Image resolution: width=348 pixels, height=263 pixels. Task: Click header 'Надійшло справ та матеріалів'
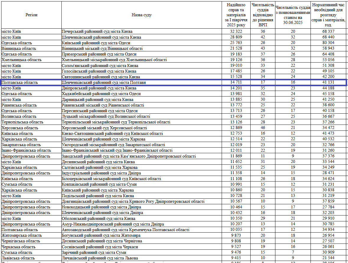[x=236, y=15]
